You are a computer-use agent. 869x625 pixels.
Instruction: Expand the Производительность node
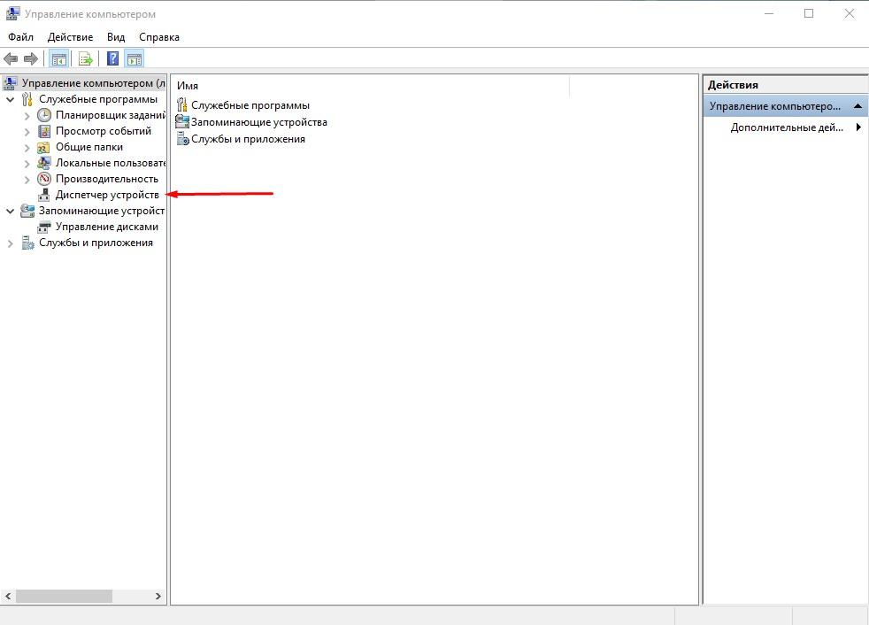[27, 180]
